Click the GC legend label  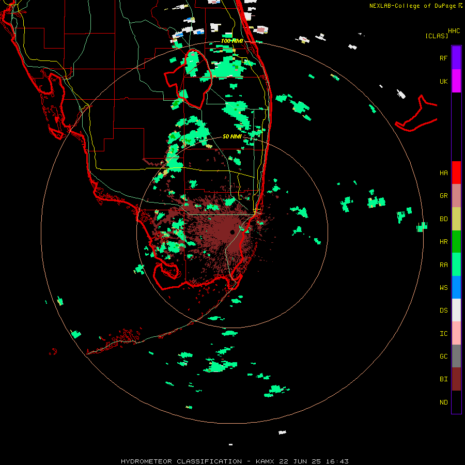click(x=443, y=357)
